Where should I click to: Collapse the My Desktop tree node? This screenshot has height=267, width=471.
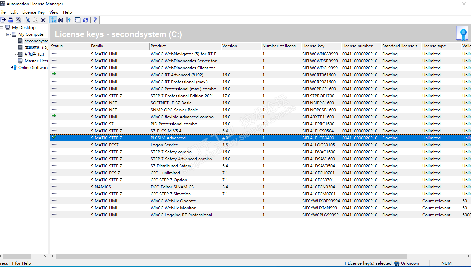tap(2, 28)
